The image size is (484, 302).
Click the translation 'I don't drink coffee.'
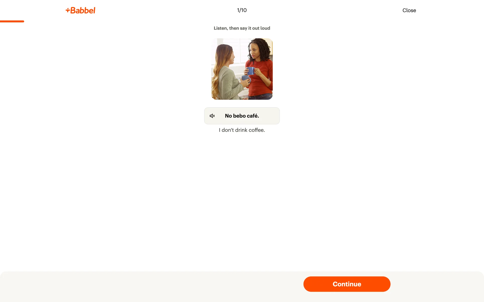click(242, 130)
